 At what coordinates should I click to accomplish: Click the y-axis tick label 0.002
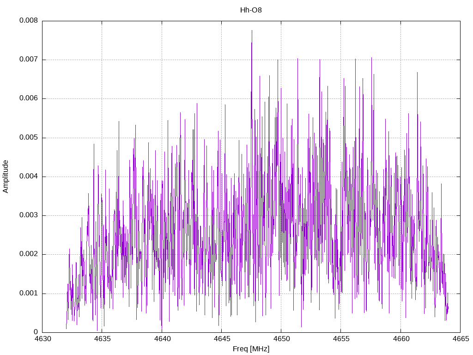click(29, 254)
